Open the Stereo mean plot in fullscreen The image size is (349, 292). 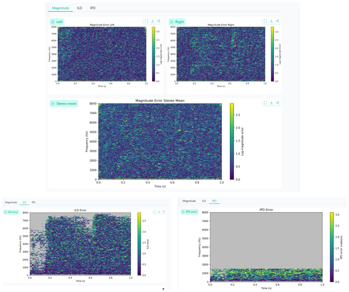click(x=265, y=103)
